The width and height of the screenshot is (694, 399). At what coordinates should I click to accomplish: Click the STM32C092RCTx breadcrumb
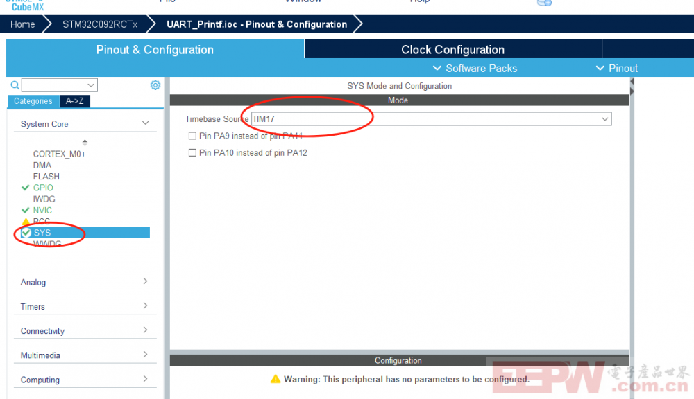[x=100, y=24]
